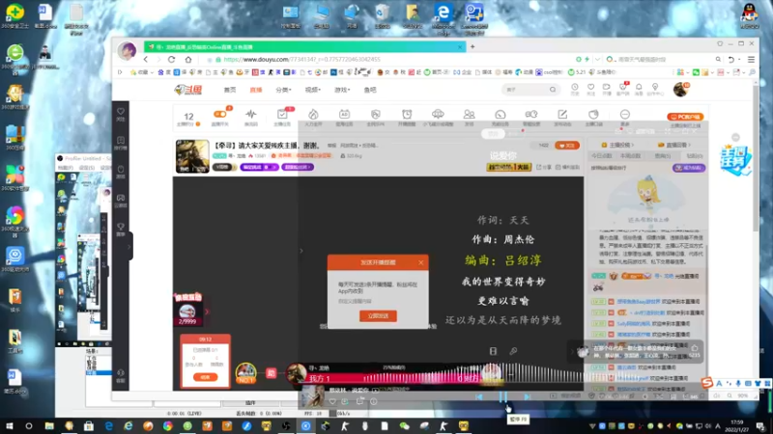Expand arrow beside the 2/9999 thumbnail
This screenshot has width=773, height=434.
click(207, 312)
